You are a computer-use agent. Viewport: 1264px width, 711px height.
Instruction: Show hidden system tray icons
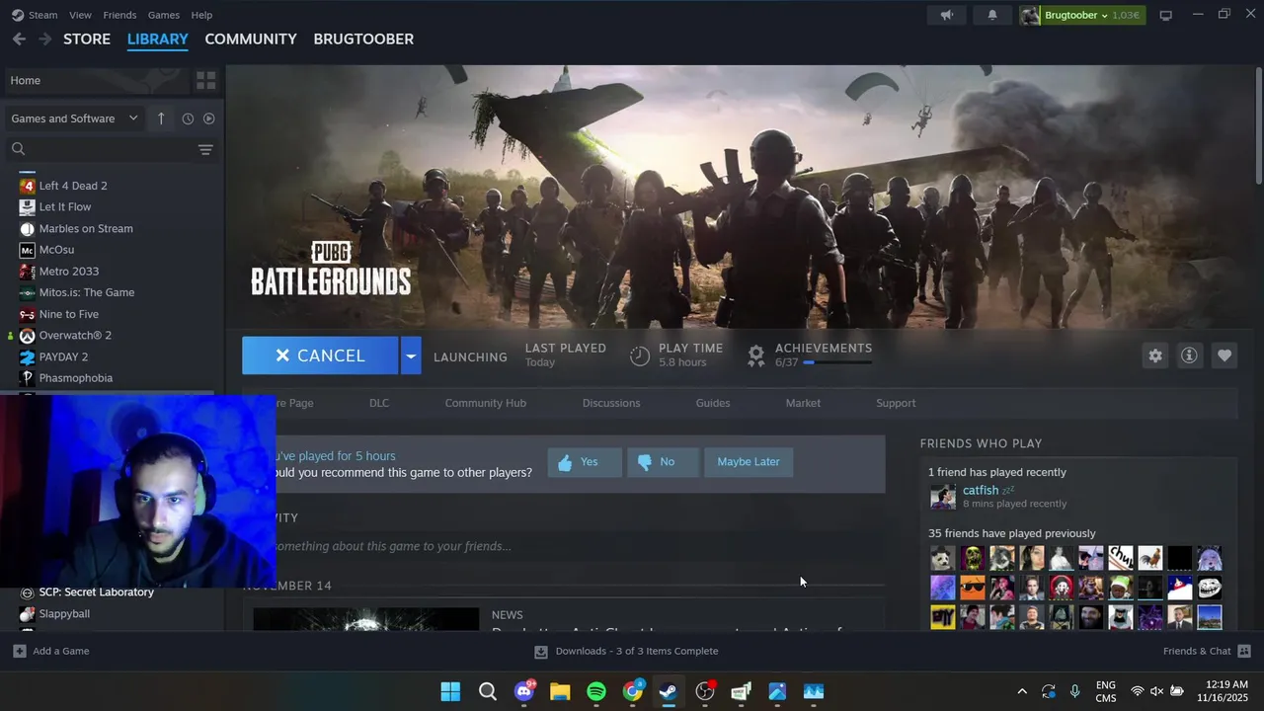point(1022,691)
